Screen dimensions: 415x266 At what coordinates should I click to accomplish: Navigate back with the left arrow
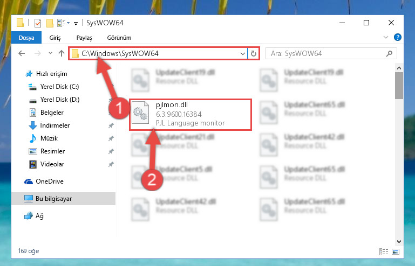pos(22,53)
